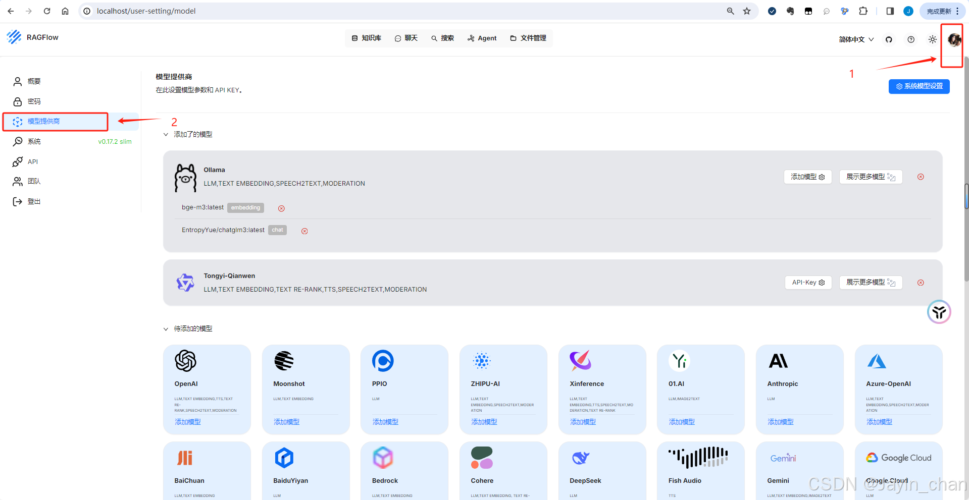Delete the Tongyi-Qianwen provider

(x=921, y=283)
